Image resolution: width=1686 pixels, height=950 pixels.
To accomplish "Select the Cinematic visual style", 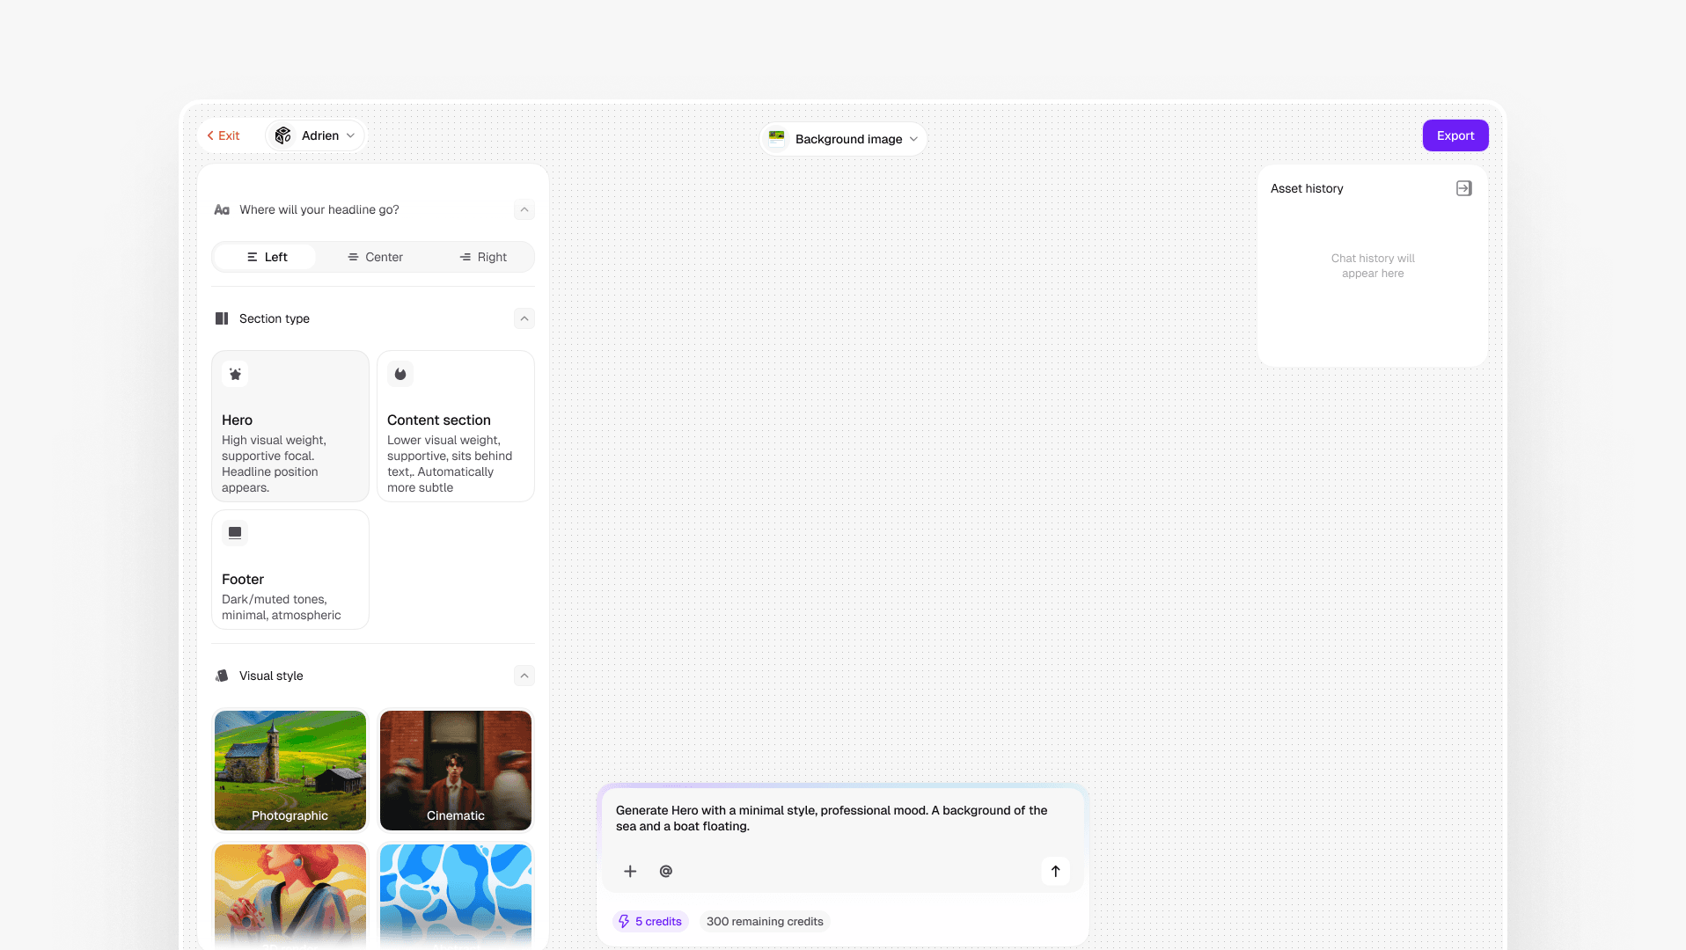I will (456, 771).
